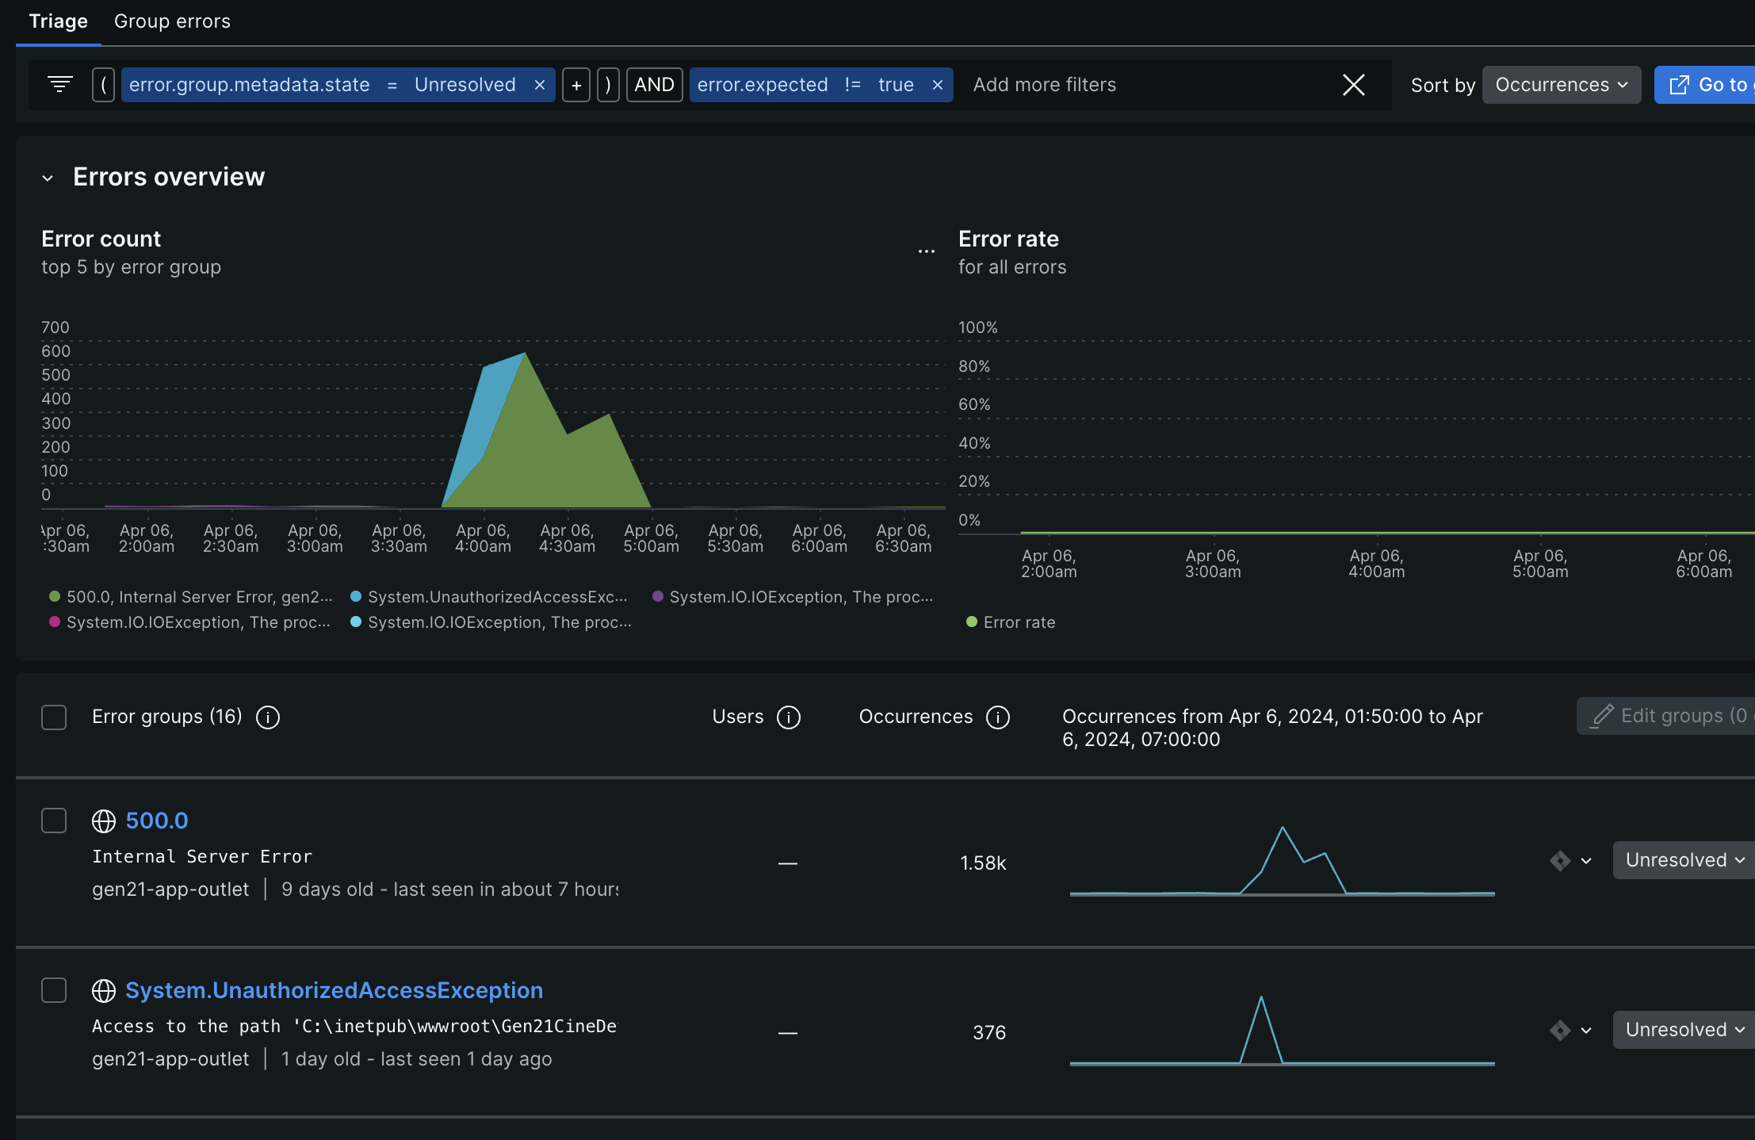Screen dimensions: 1755x1140
Task: Show info about the Occurrences column
Action: point(998,717)
